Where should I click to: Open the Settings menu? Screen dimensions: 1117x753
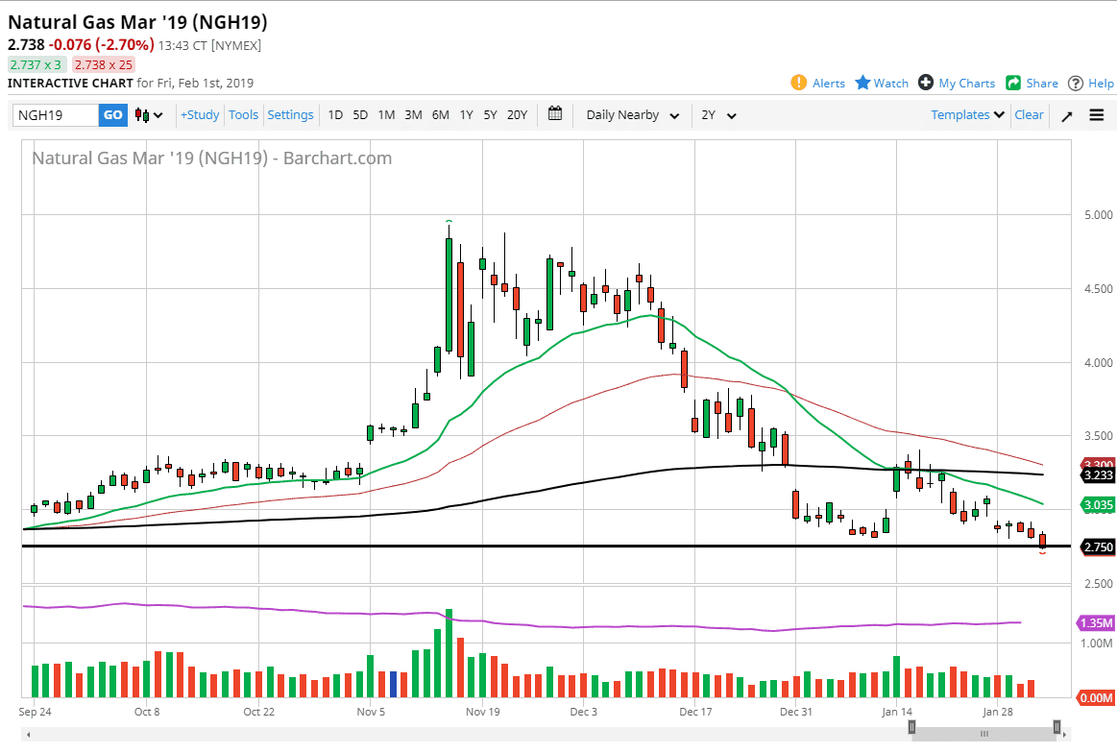[290, 114]
